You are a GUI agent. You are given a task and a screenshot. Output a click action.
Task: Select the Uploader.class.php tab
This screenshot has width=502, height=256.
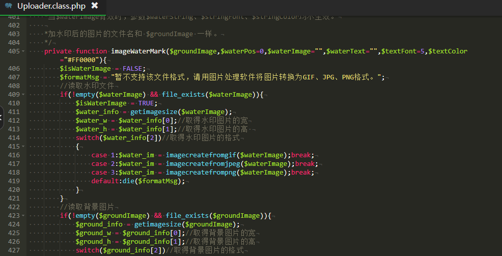[x=51, y=6]
